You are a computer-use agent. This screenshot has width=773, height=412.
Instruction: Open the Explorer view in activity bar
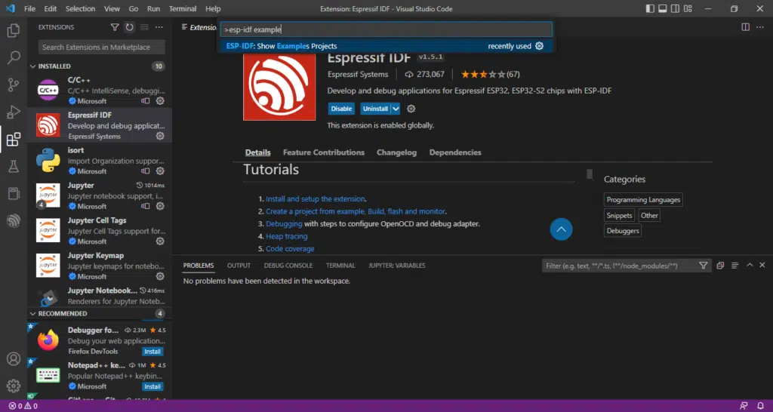14,31
